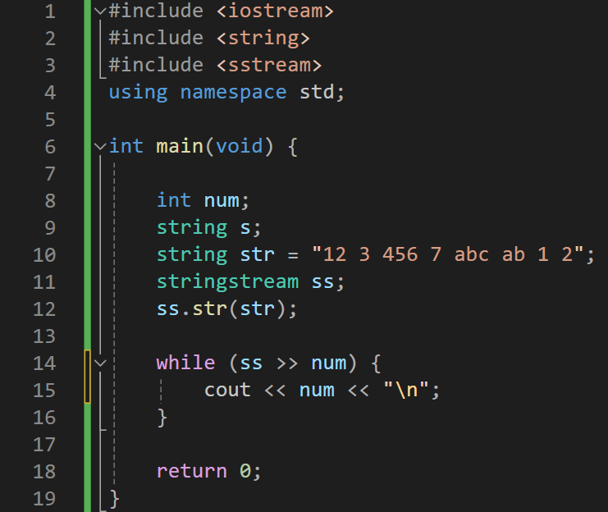Click the yellow change marker beside line 14
The image size is (608, 512).
pyautogui.click(x=87, y=377)
